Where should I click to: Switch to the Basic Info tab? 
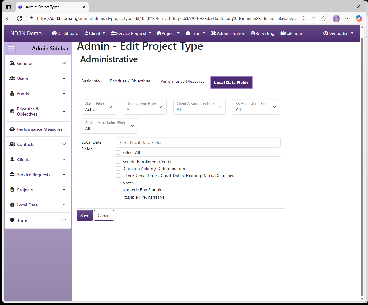pos(91,81)
